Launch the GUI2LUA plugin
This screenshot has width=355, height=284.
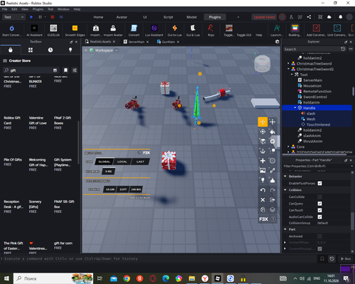[x=53, y=31]
